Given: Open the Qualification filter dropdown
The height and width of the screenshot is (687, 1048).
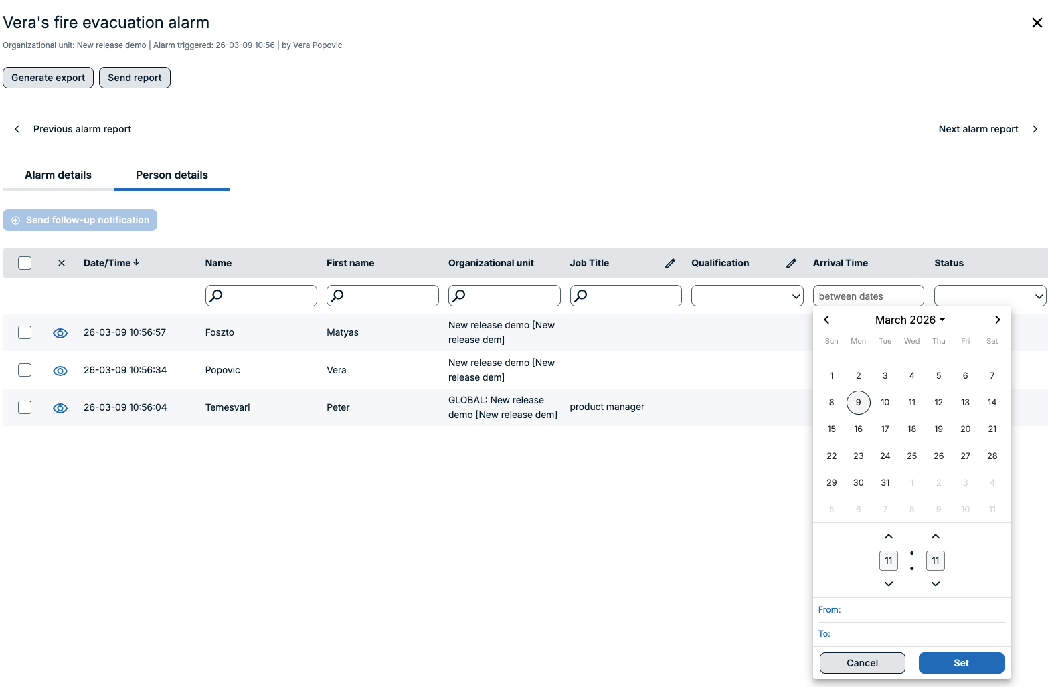Looking at the screenshot, I should click(747, 296).
